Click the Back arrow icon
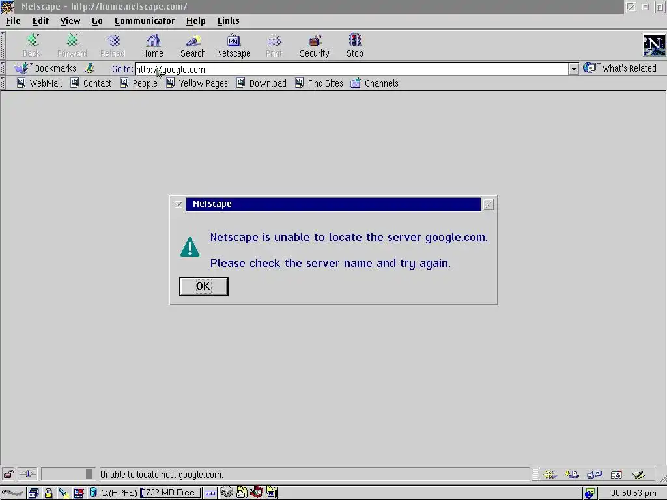 point(32,41)
